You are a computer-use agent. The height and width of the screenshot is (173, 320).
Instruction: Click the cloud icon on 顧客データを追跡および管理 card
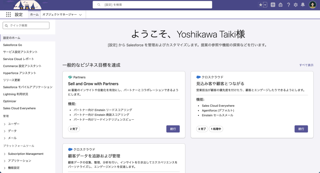pos(70,150)
